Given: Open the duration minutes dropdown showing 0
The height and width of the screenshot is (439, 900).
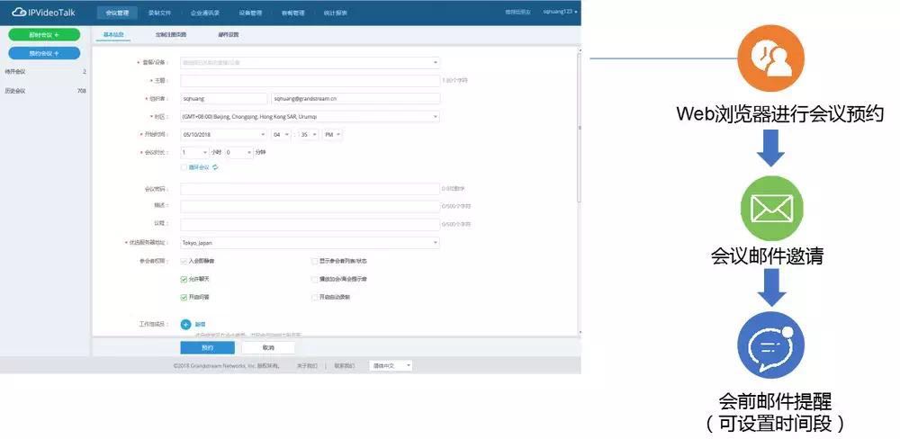Looking at the screenshot, I should (x=238, y=153).
